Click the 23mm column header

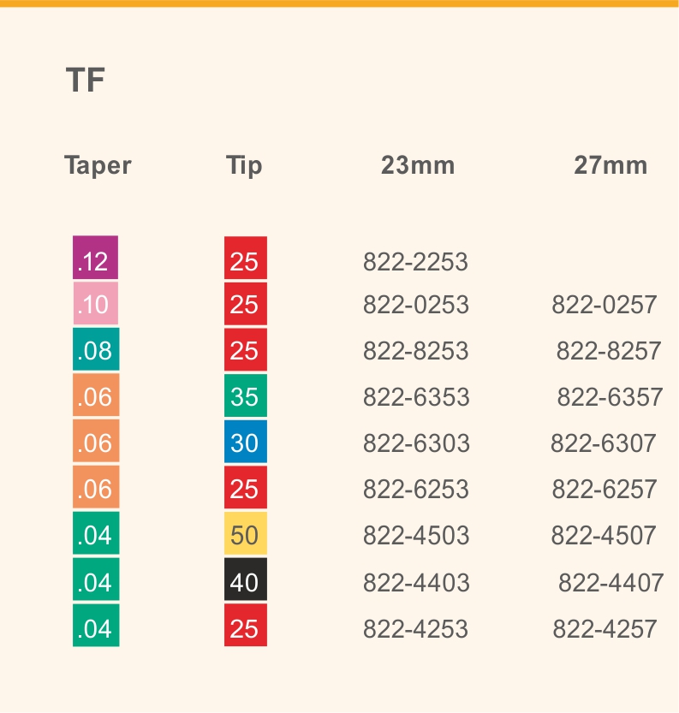point(418,165)
